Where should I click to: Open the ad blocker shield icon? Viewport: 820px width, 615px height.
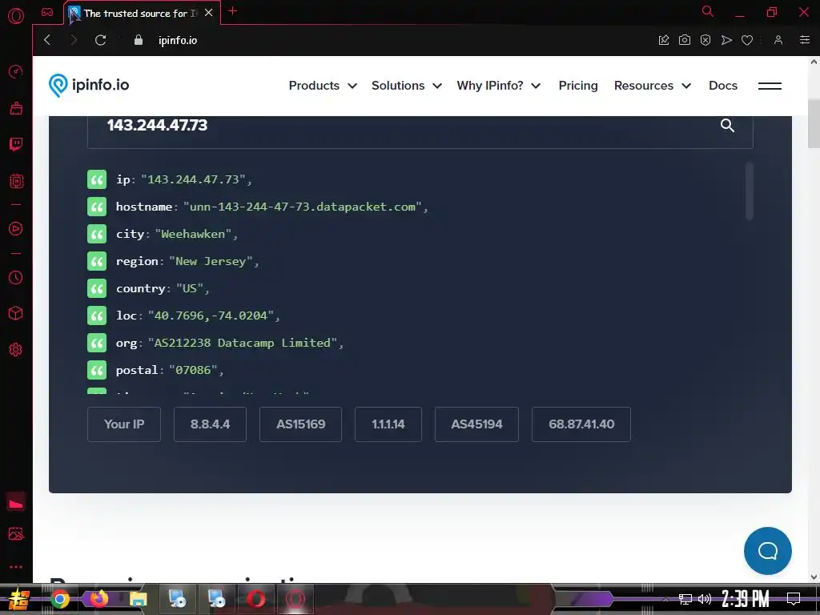pyautogui.click(x=705, y=40)
